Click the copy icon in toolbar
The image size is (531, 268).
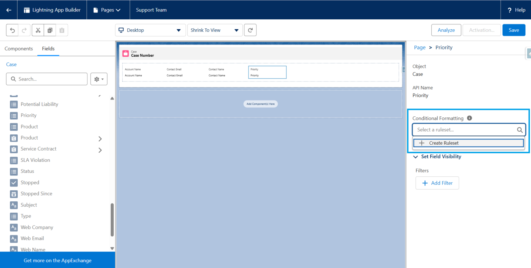(50, 30)
